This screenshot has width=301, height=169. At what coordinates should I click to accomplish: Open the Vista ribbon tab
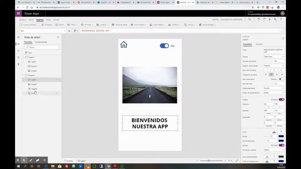48,20
